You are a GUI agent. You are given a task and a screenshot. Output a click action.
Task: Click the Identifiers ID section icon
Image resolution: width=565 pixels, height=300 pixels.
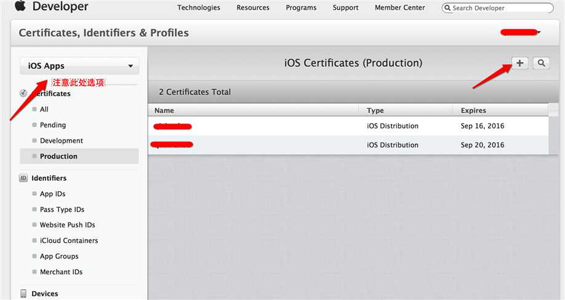coord(23,178)
